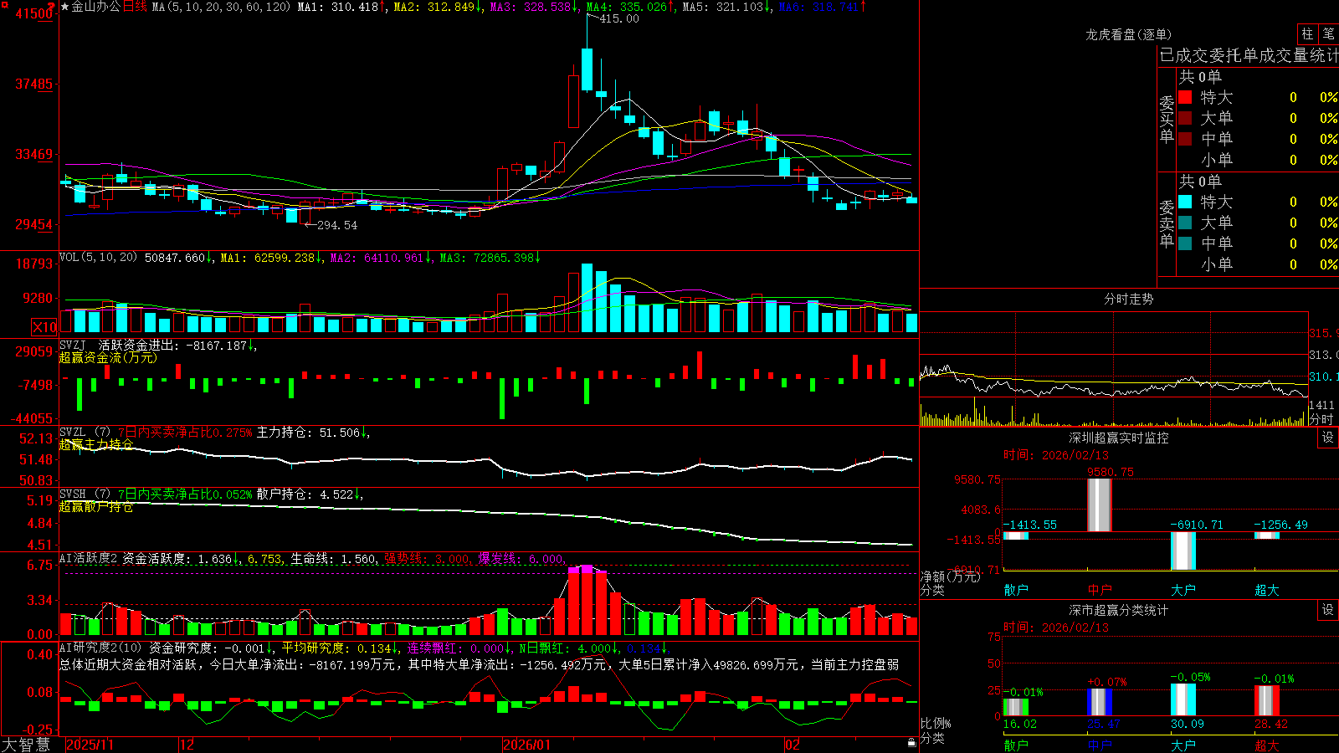Click the -6910.71 value label
Viewport: 1339px width, 753px height.
1197,525
